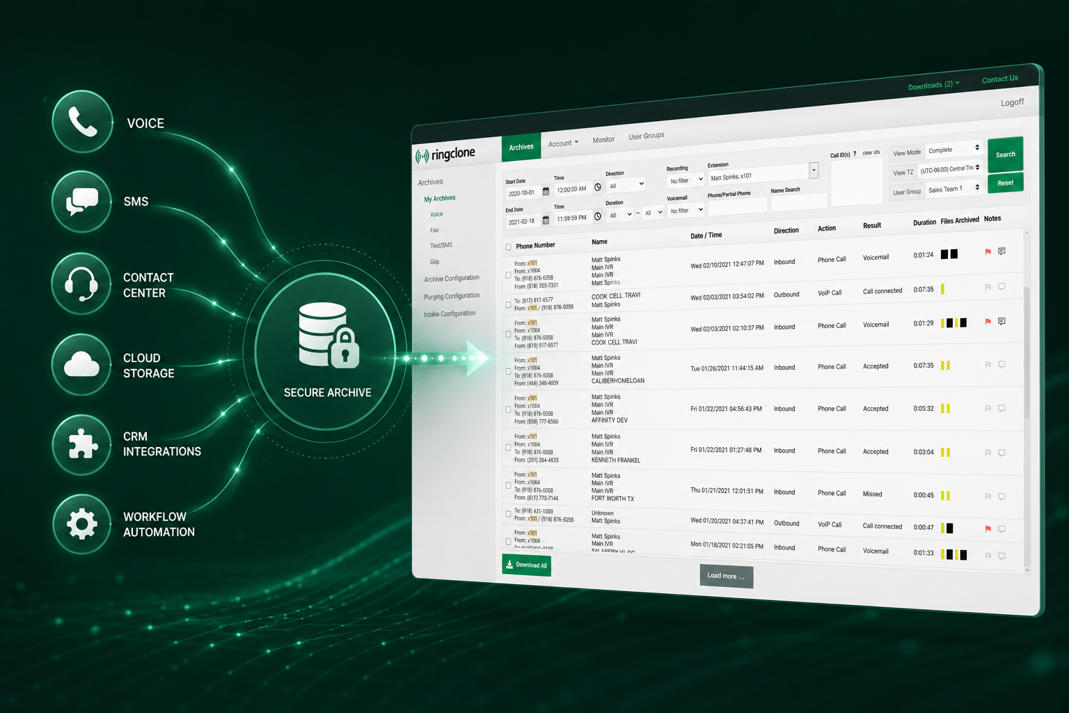
Task: Click the red flag on 02/10/2021 12:47:07 PM row
Action: 988,252
